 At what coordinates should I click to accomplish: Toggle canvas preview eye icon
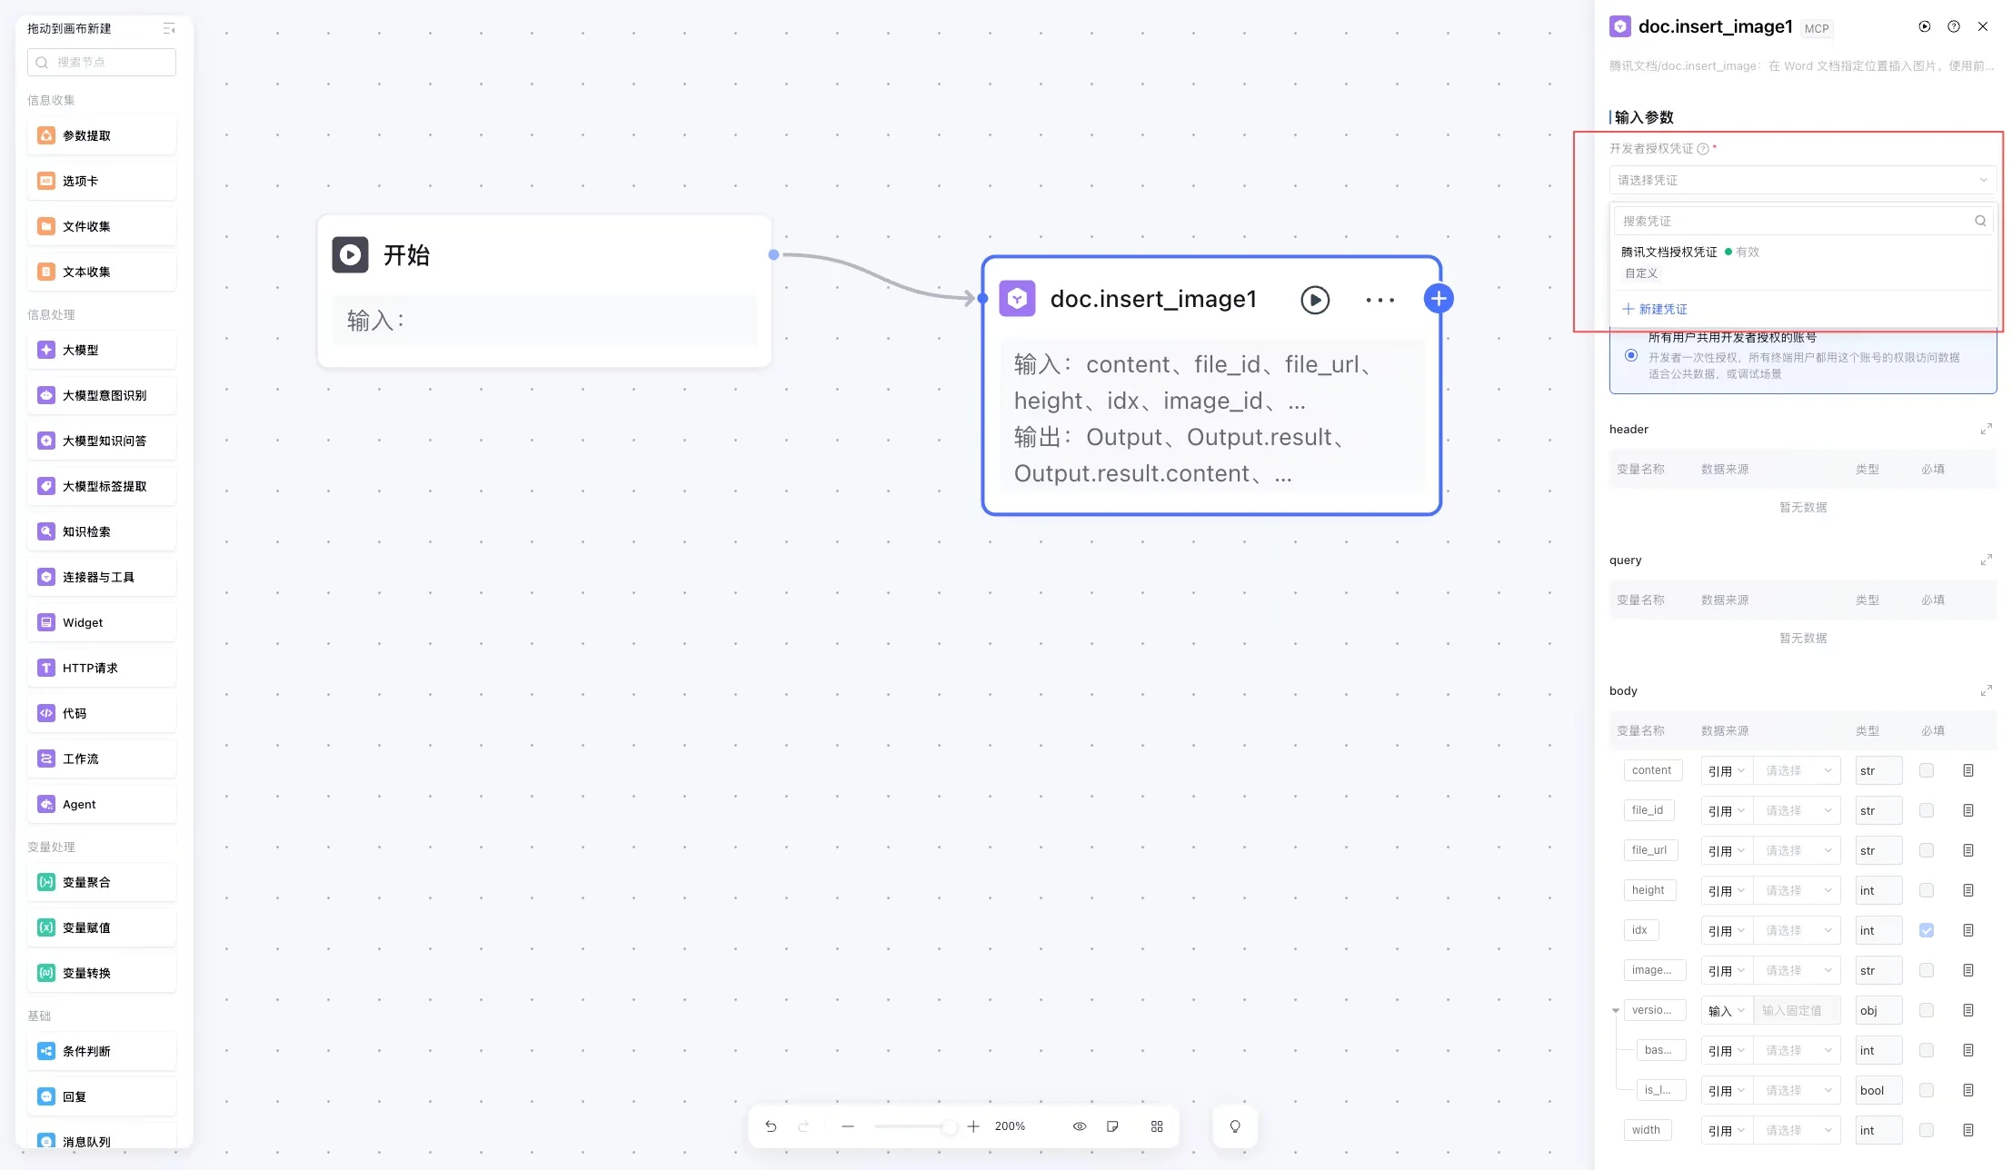[1080, 1126]
